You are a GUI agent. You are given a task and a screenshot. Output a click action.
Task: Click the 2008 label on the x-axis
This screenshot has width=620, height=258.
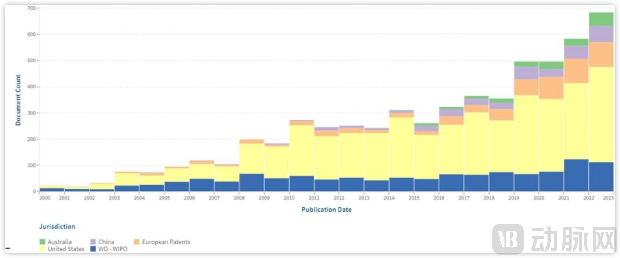(239, 198)
